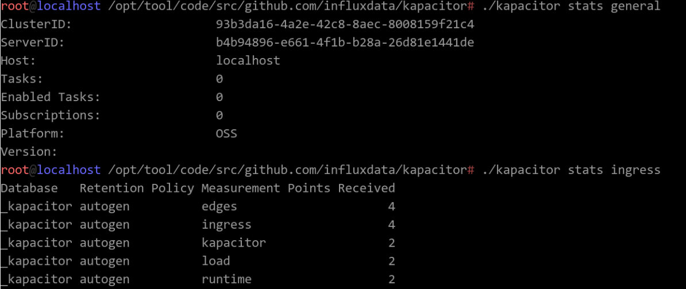Click the 'Subscriptions:' label

pyautogui.click(x=51, y=115)
